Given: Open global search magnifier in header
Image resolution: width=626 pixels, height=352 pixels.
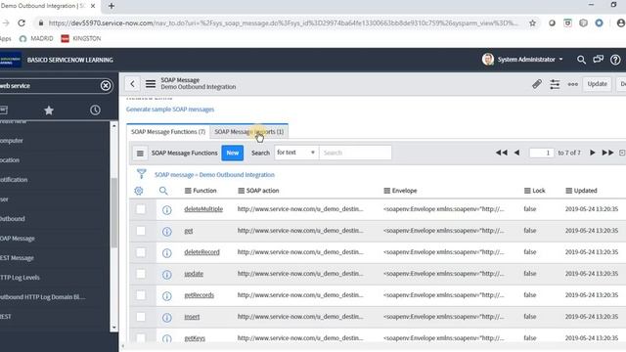Looking at the screenshot, I should pyautogui.click(x=581, y=60).
